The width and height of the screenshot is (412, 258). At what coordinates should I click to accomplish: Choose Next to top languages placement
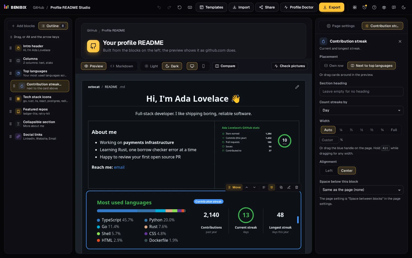(372, 66)
